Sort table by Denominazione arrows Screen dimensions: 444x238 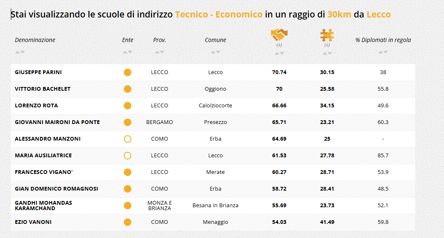coord(20,52)
